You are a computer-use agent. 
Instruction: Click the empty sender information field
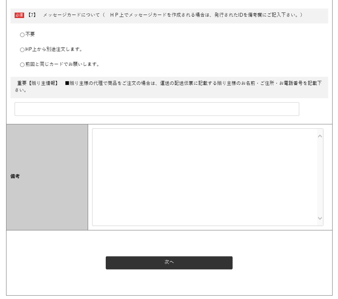(156, 109)
